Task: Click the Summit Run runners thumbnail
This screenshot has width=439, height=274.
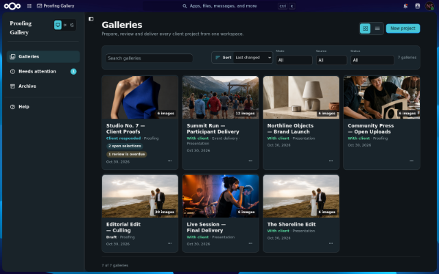Action: [x=221, y=97]
